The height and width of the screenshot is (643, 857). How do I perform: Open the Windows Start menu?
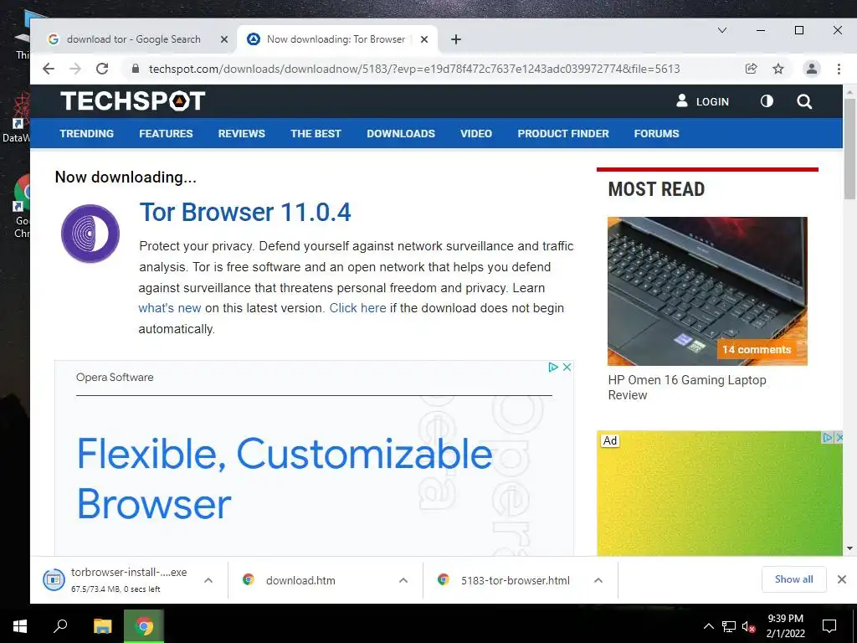[20, 626]
